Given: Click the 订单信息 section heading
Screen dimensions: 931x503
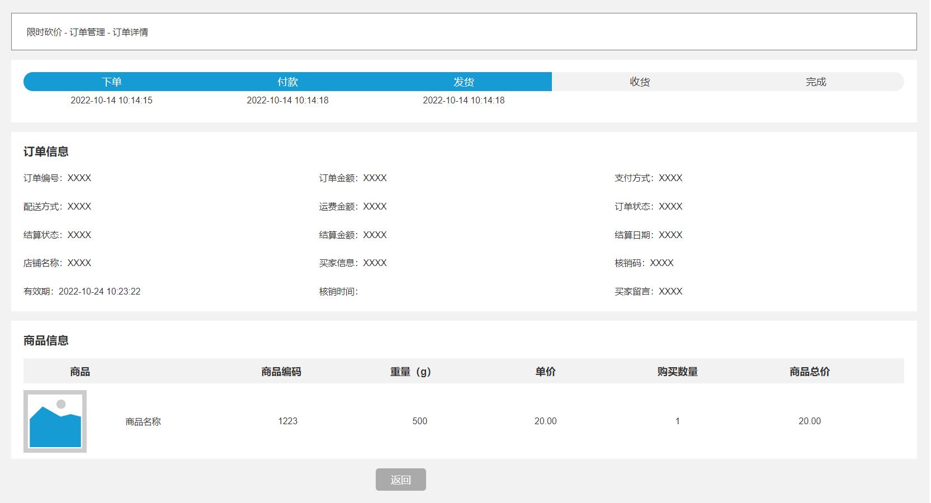Looking at the screenshot, I should coord(46,151).
